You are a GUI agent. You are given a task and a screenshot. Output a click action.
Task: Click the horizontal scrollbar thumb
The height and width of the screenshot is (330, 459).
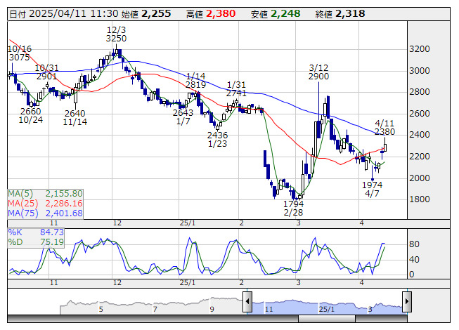(327, 319)
